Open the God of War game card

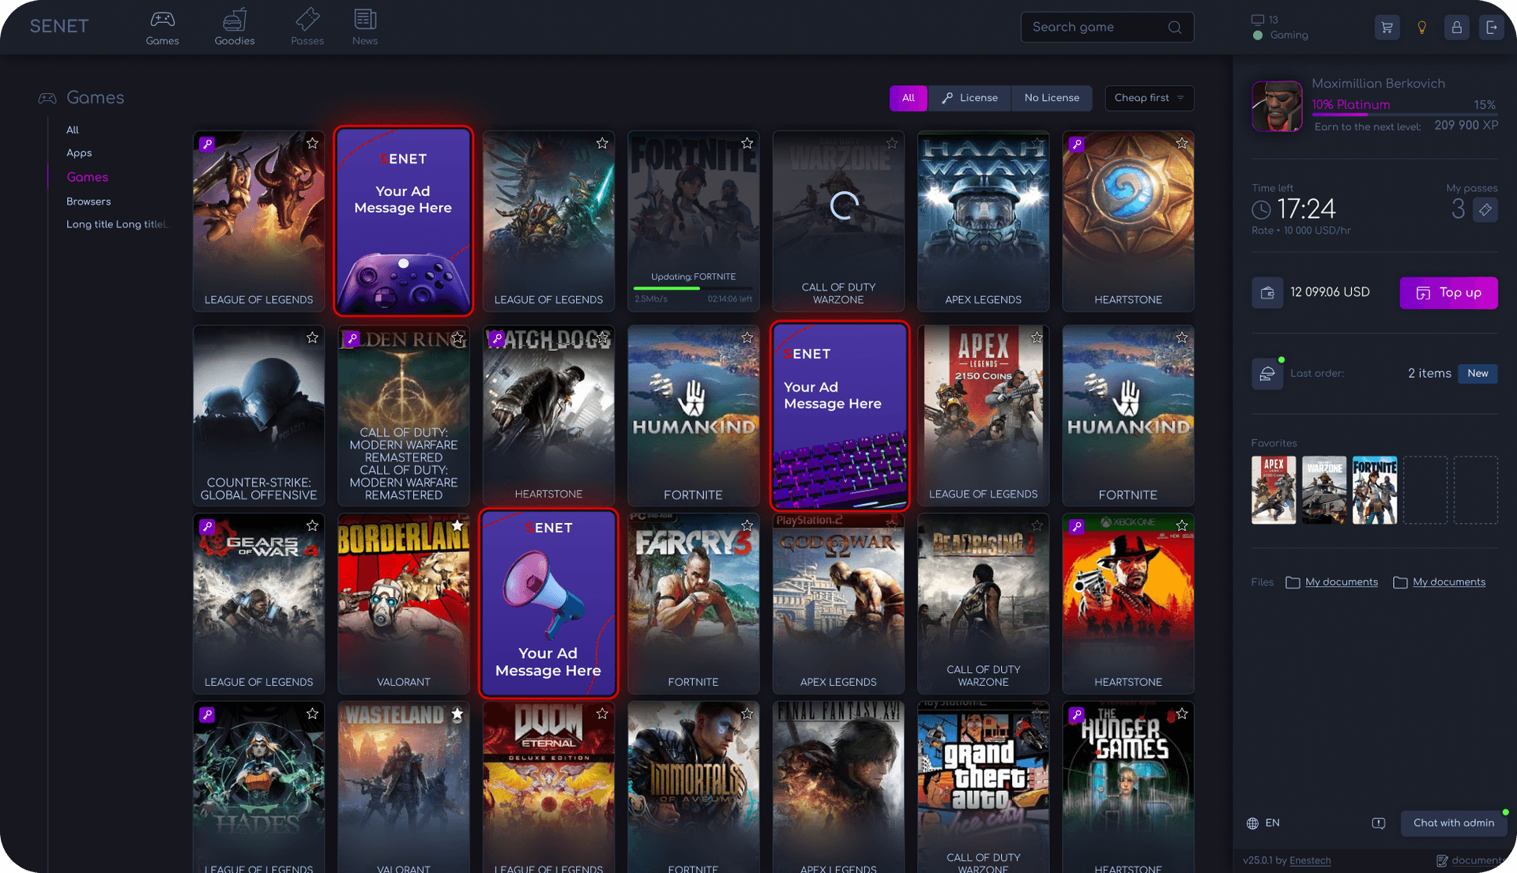838,604
